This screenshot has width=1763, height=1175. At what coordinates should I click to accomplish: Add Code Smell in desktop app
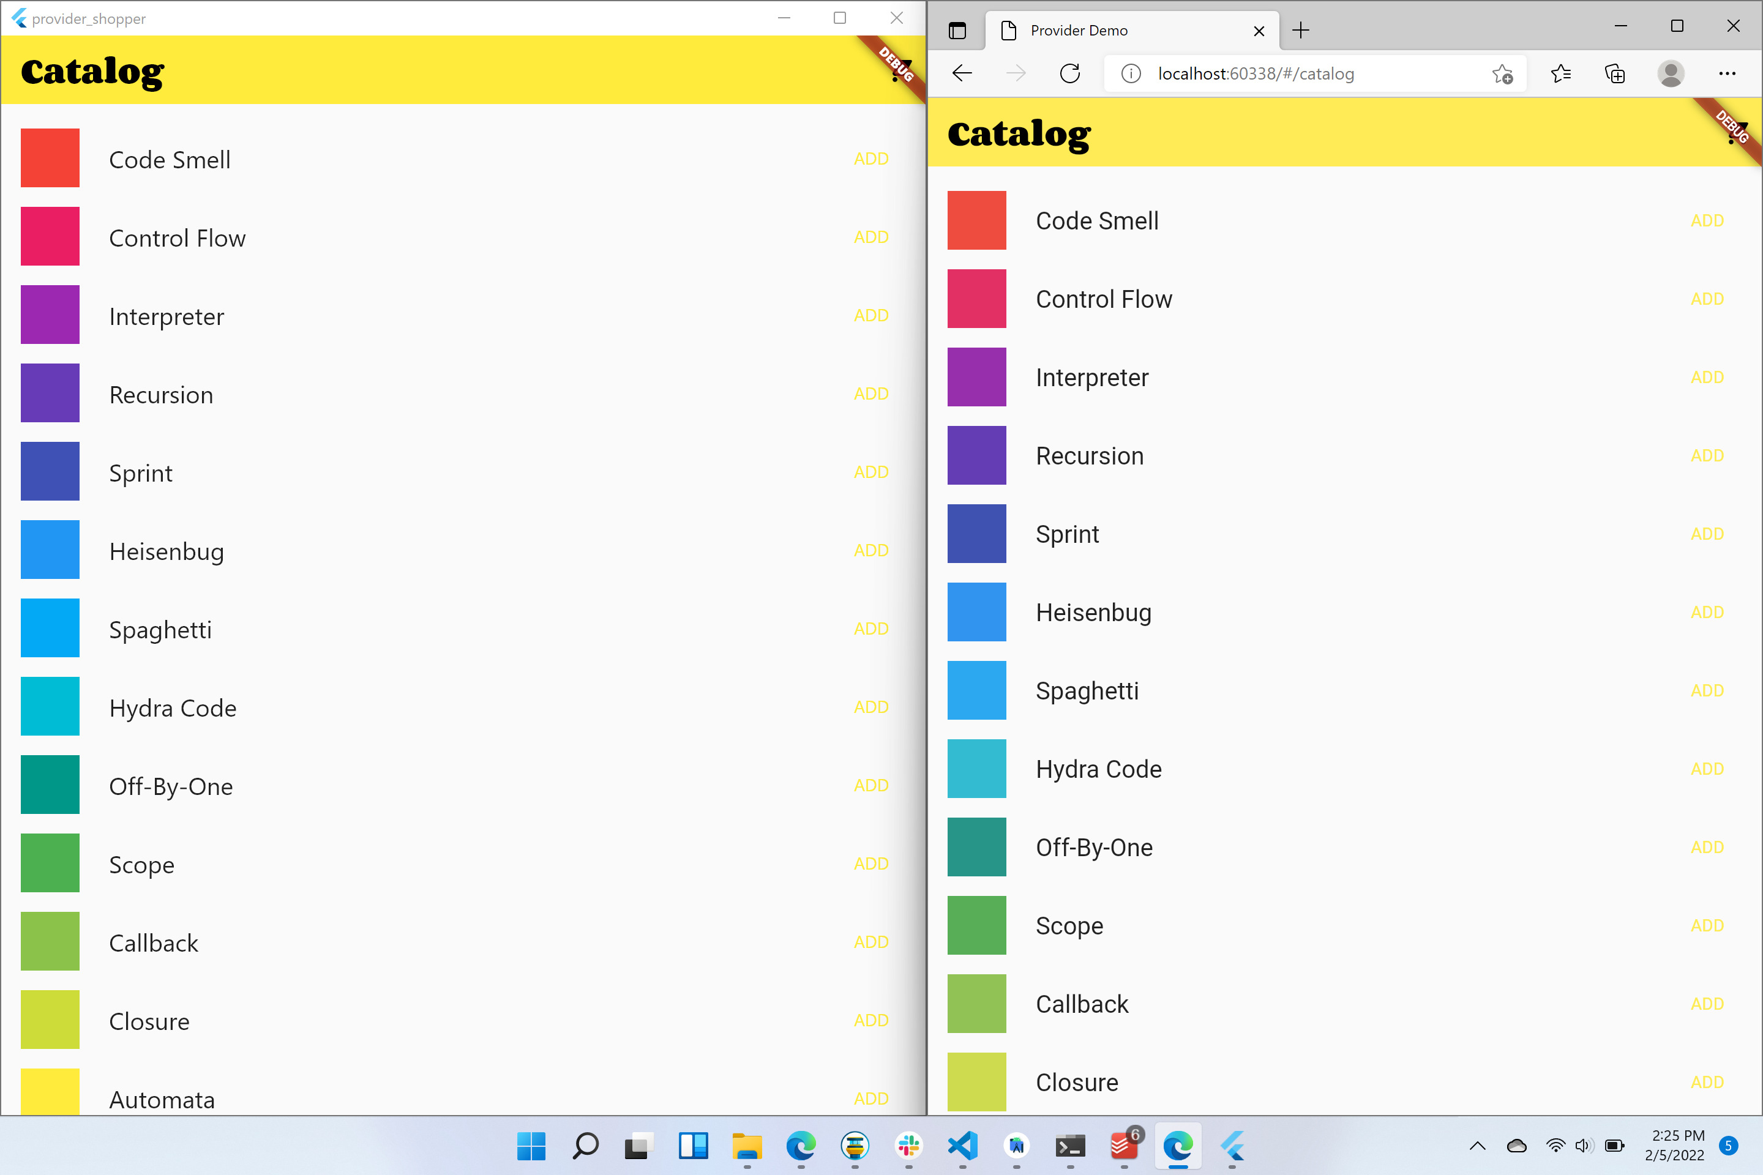tap(871, 159)
